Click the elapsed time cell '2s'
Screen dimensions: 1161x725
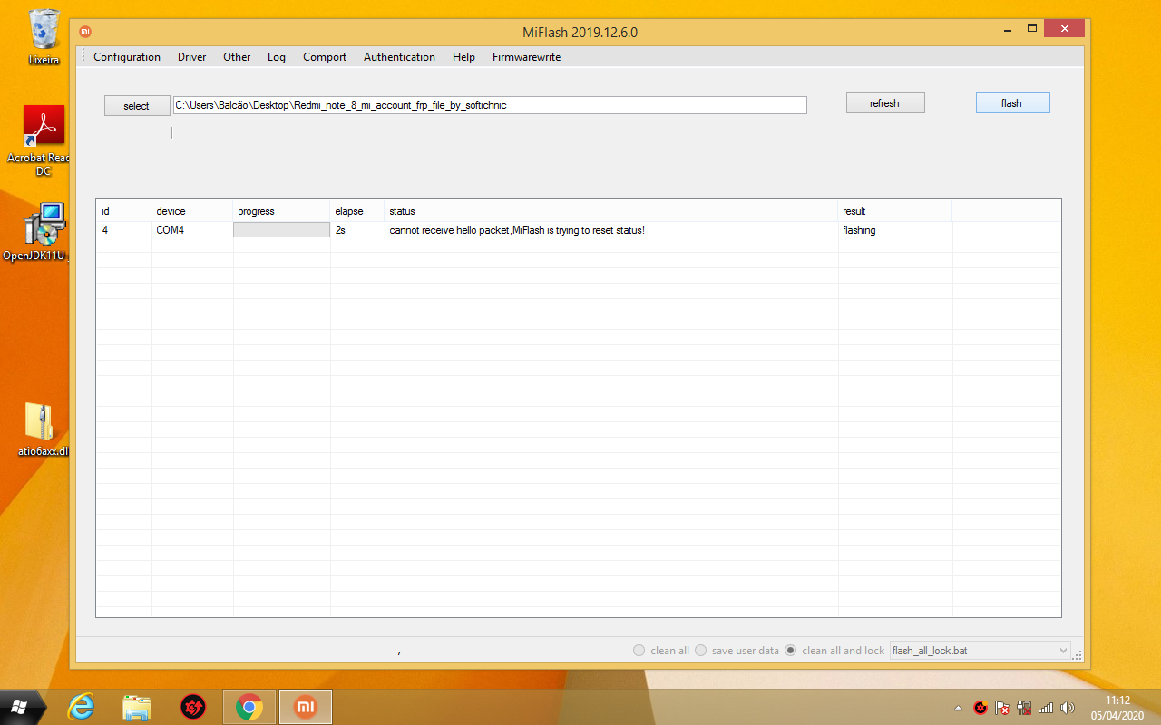[357, 230]
